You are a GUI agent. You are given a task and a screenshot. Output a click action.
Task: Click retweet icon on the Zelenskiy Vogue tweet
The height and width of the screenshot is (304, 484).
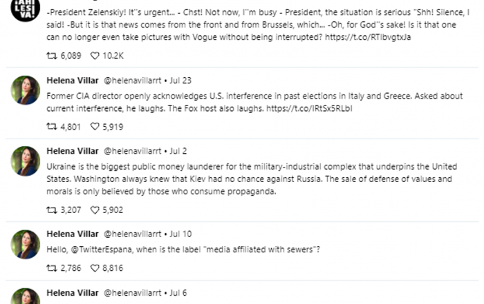[52, 56]
